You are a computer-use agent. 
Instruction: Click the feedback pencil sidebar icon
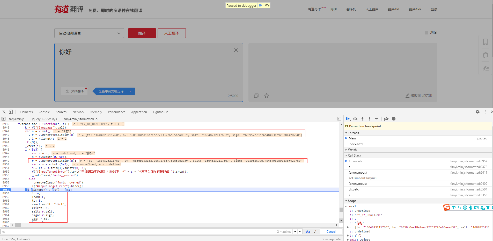click(486, 68)
